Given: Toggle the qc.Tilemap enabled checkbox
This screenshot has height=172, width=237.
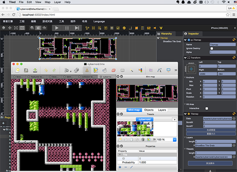Looking at the screenshot, I should coord(189,40).
